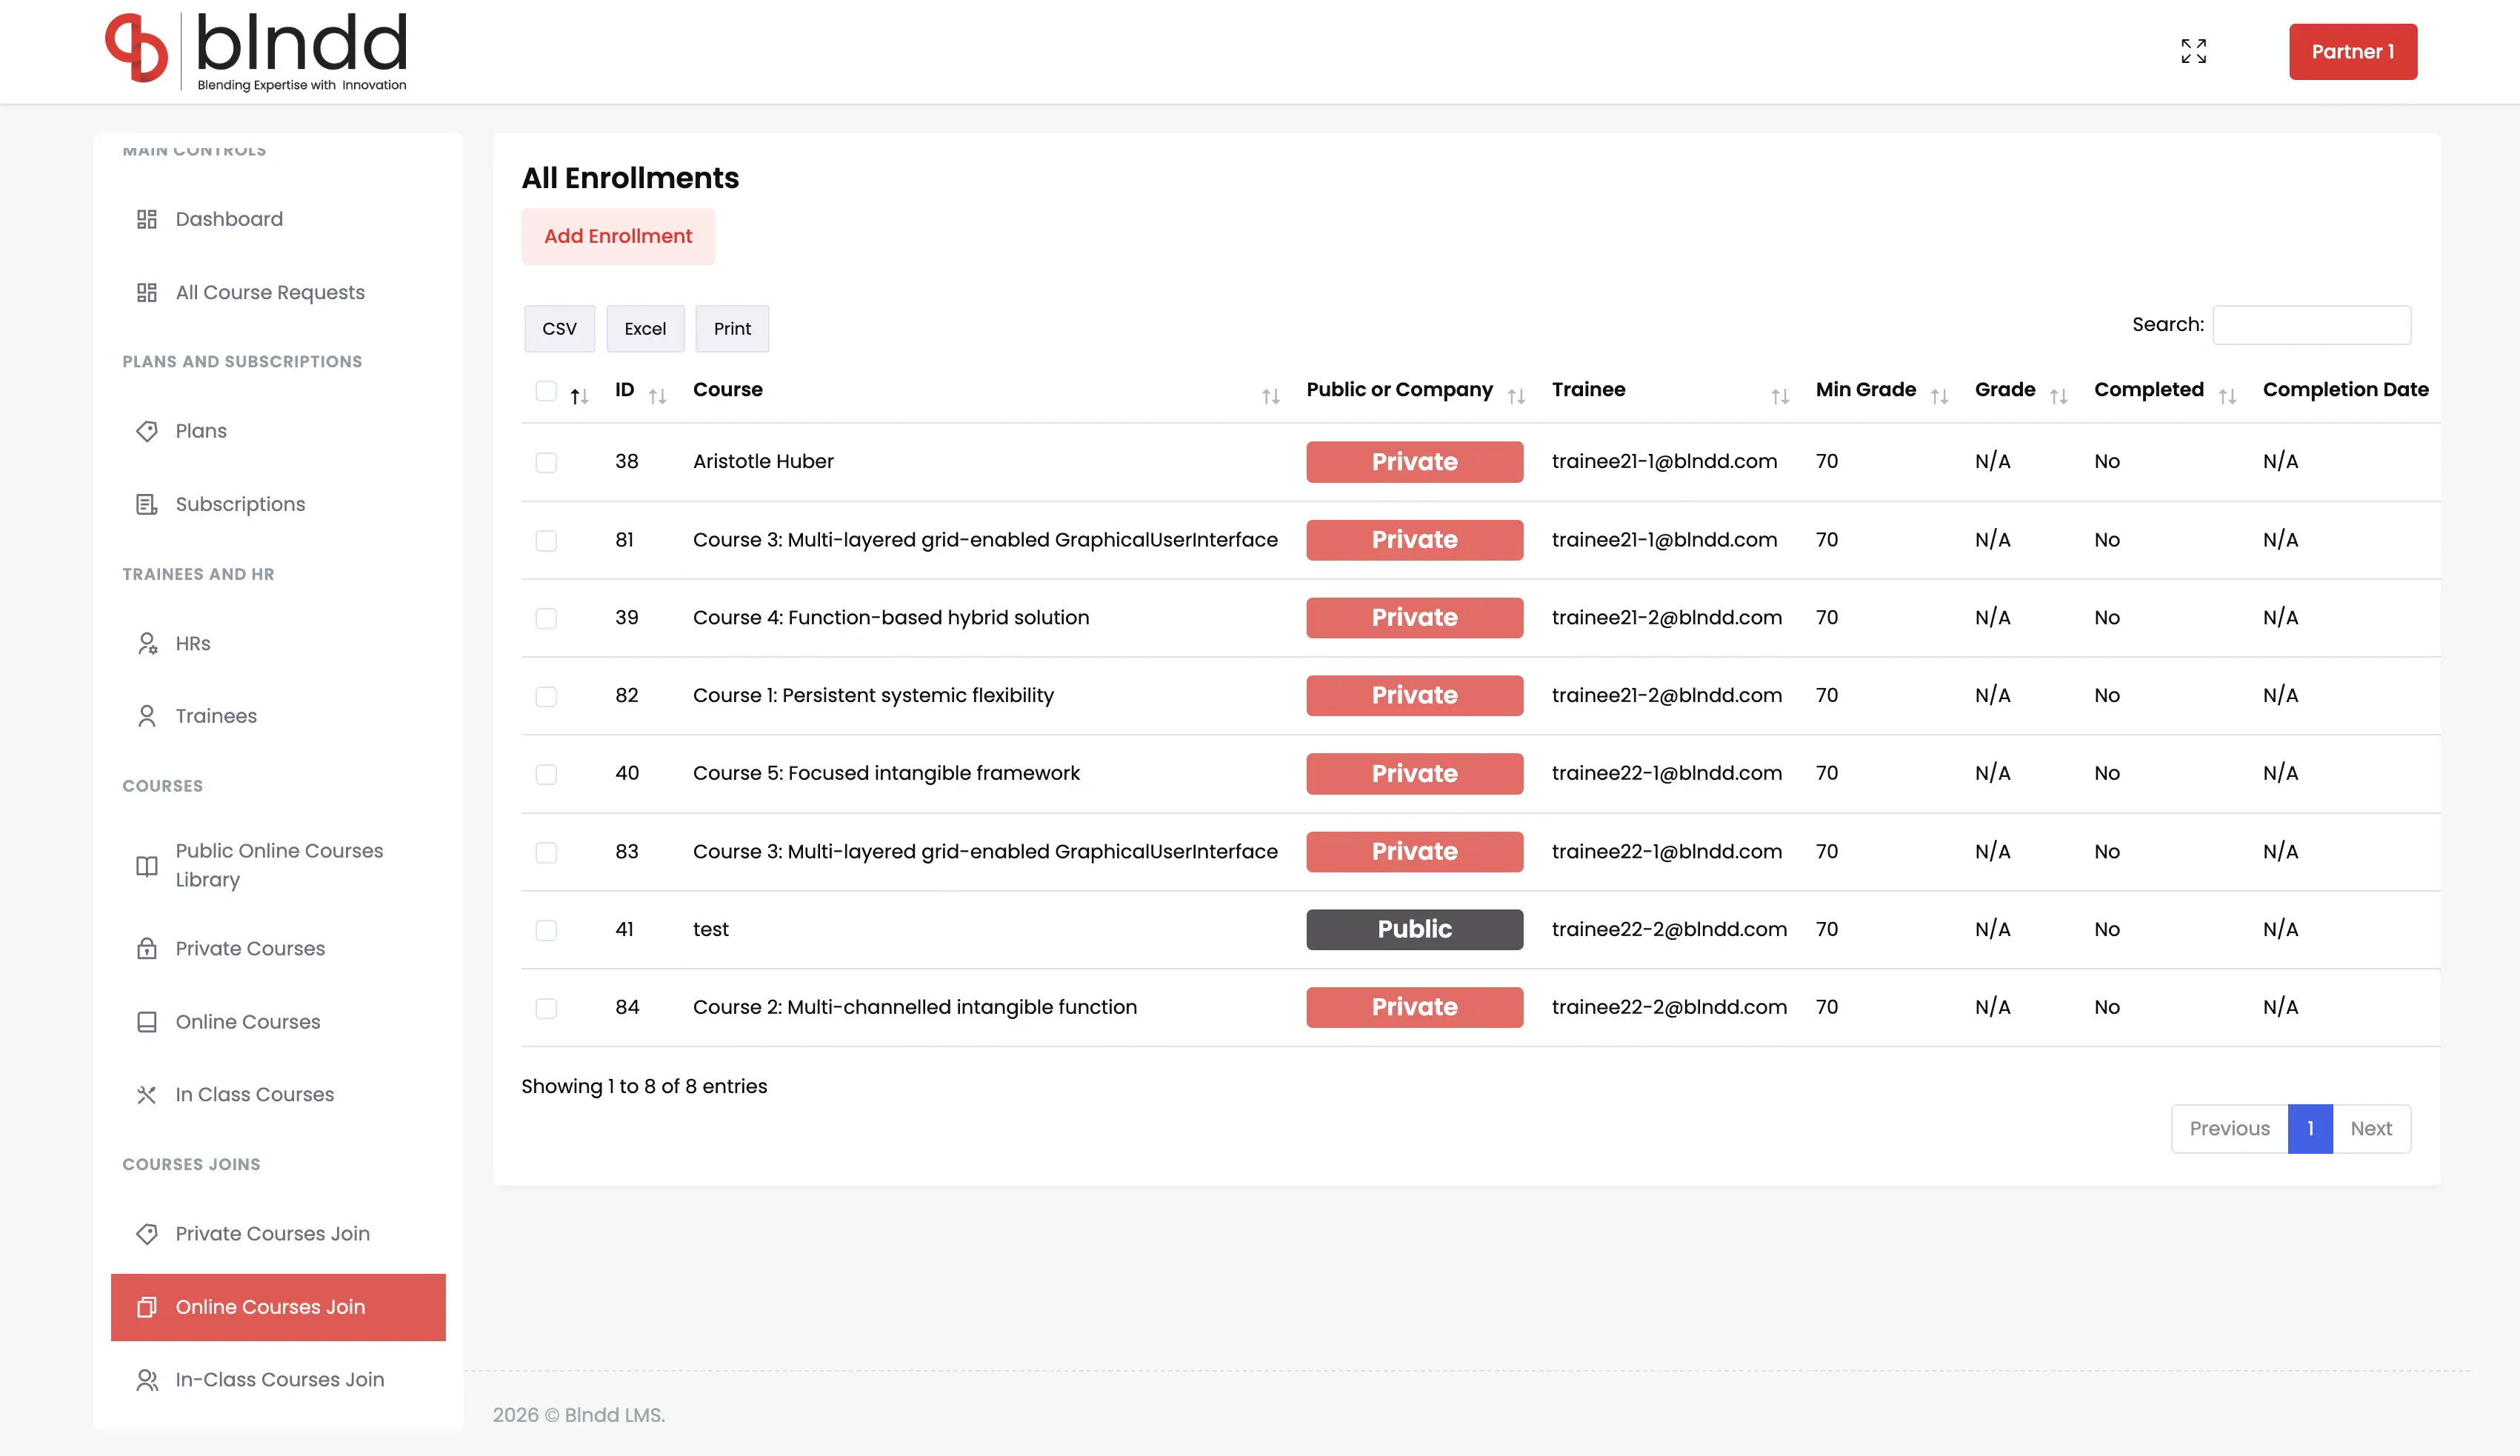This screenshot has width=2520, height=1456.
Task: Go to Previous page
Action: pyautogui.click(x=2229, y=1128)
